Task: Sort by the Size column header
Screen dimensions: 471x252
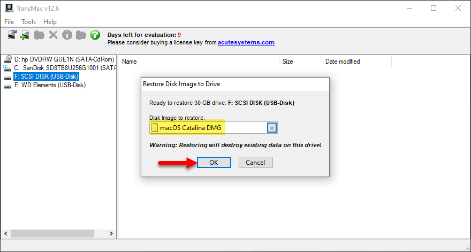Action: tap(301, 62)
